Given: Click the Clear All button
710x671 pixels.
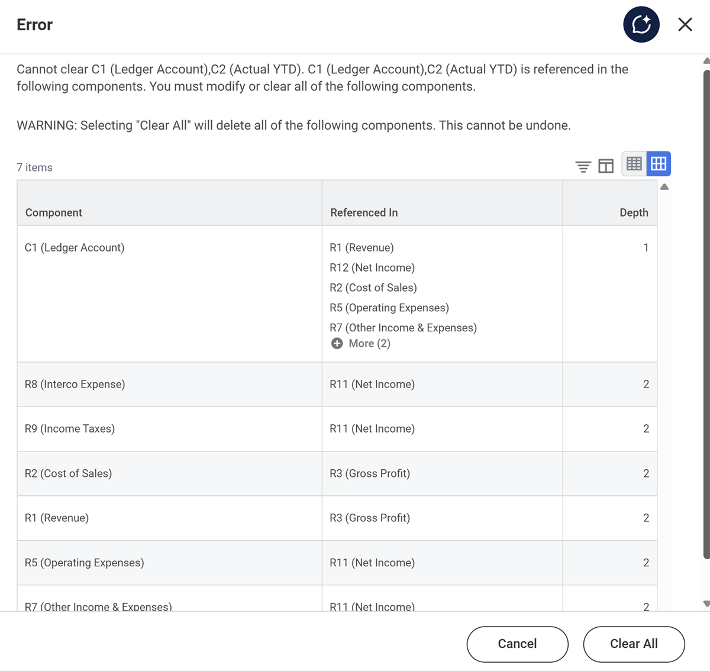Looking at the screenshot, I should point(634,644).
